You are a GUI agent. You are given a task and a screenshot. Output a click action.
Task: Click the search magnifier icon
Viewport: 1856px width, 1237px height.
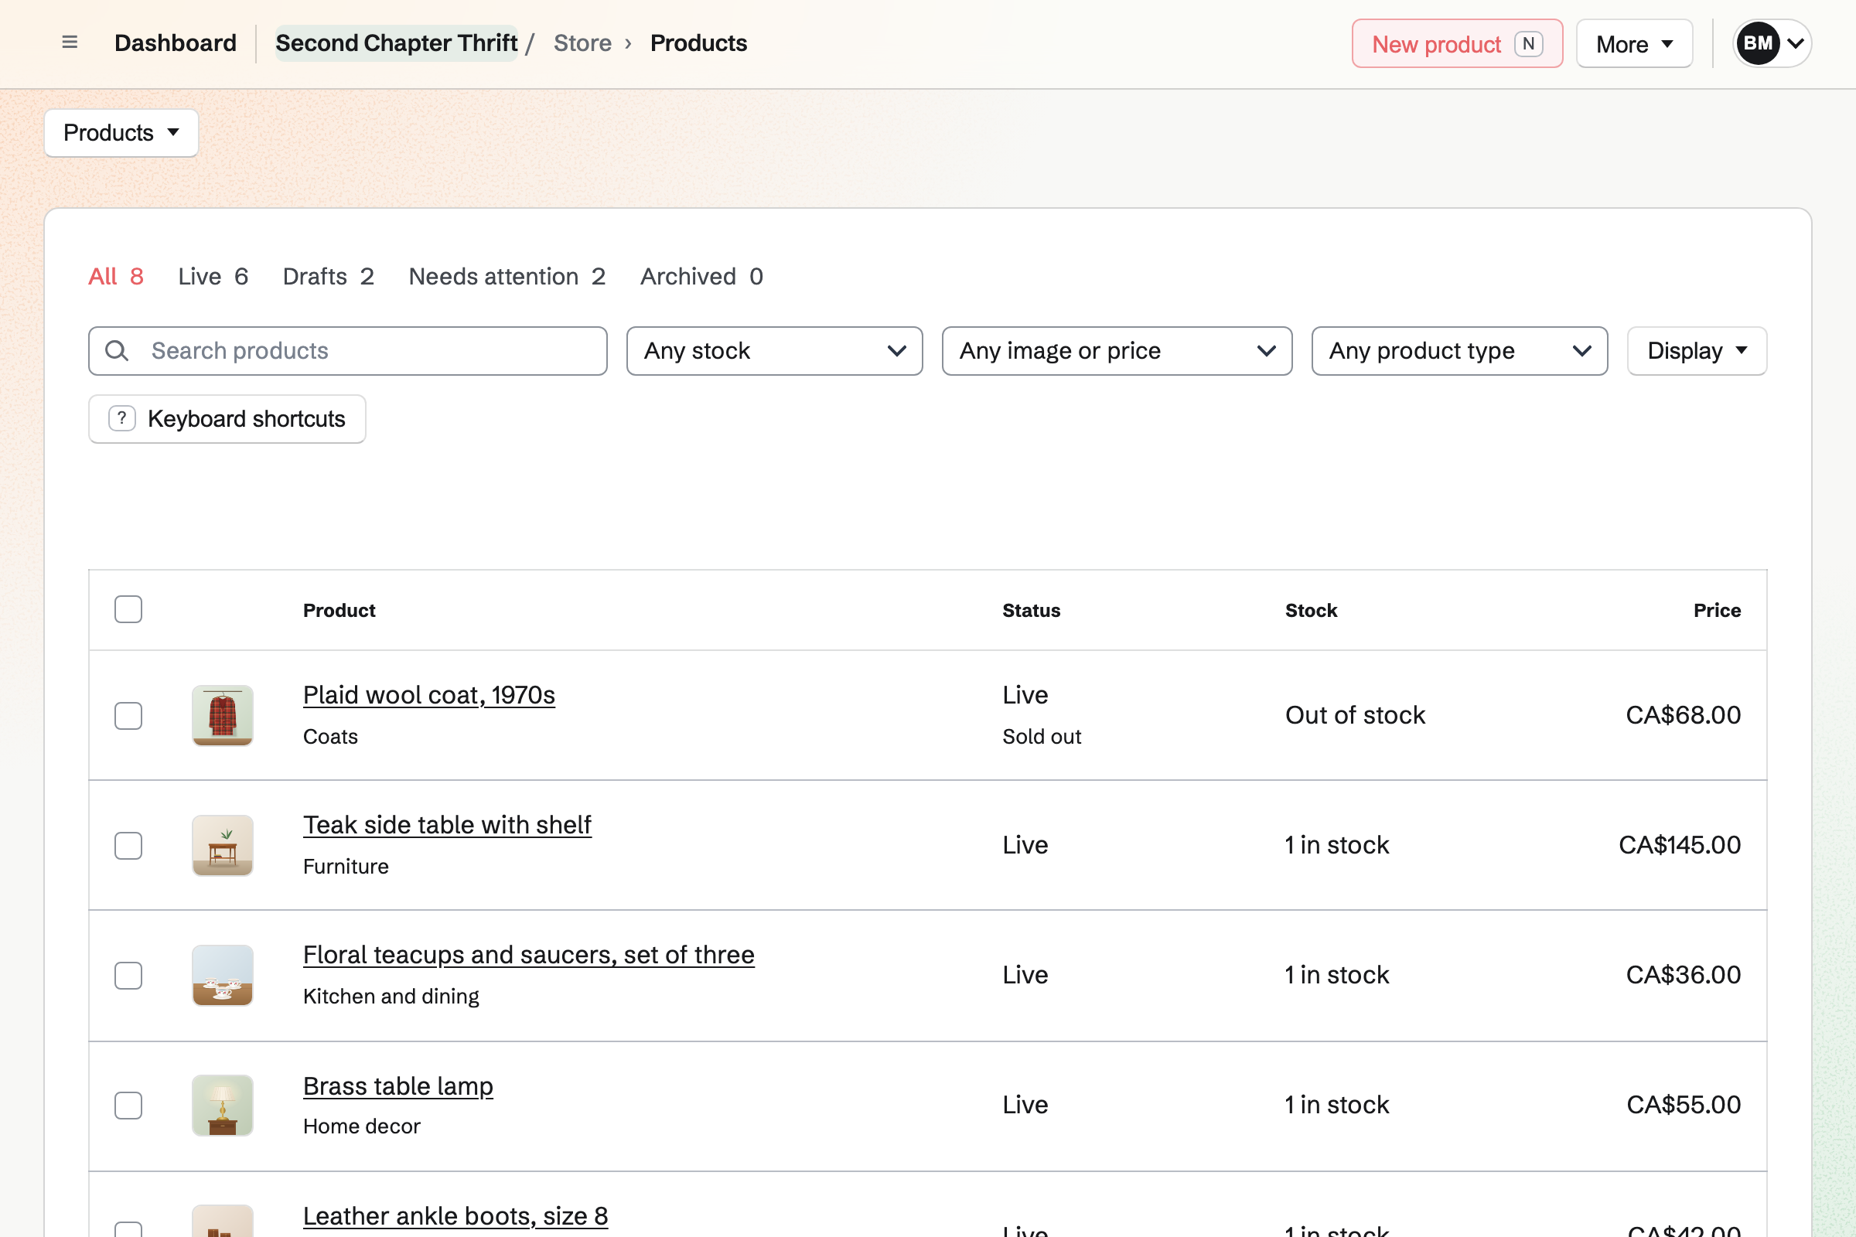(117, 351)
